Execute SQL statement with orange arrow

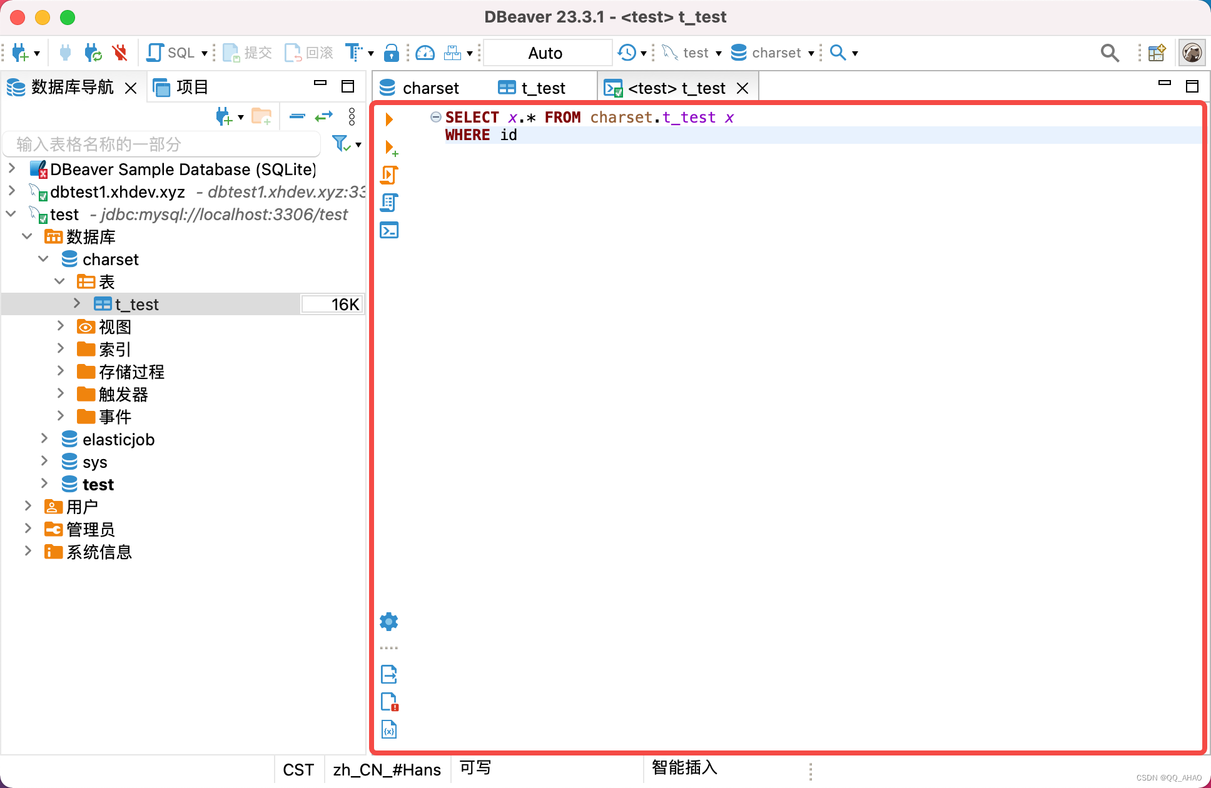tap(389, 119)
